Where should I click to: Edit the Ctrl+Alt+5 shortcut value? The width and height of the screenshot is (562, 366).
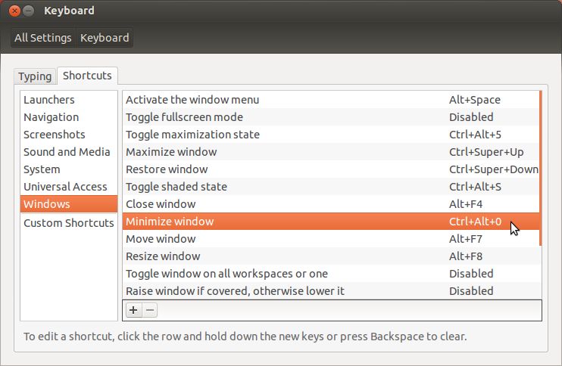pos(475,135)
